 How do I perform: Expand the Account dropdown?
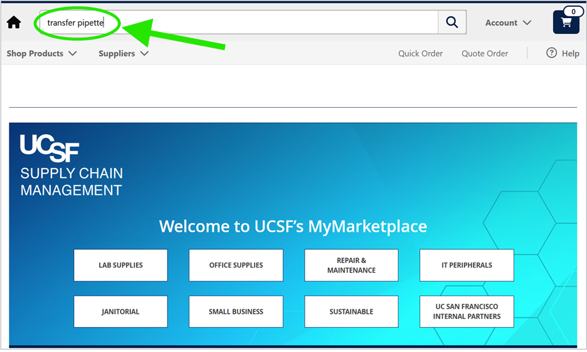click(508, 23)
